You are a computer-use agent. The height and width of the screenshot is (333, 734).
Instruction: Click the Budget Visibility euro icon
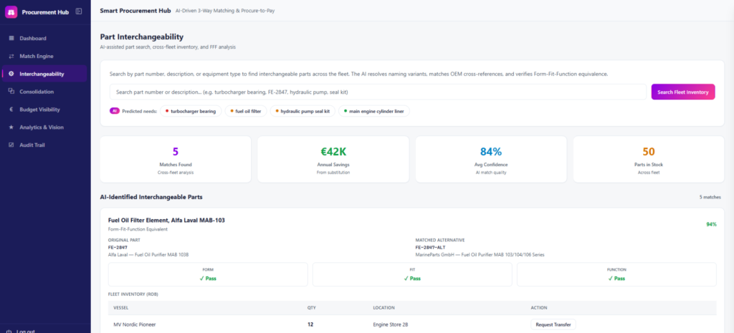11,110
